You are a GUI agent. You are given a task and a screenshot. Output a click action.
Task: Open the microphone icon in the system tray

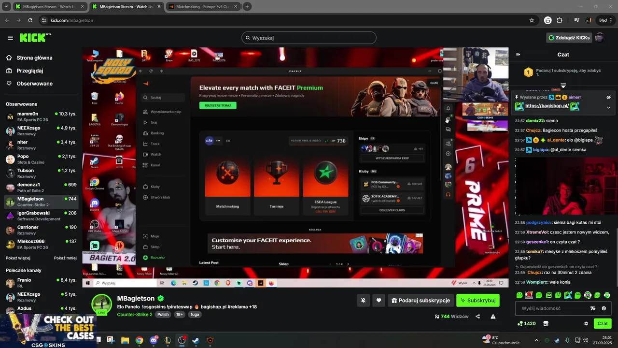pyautogui.click(x=567, y=340)
